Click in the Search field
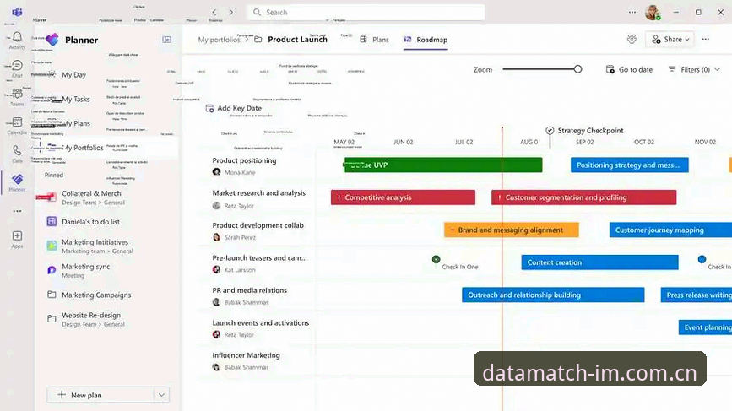 (366, 12)
